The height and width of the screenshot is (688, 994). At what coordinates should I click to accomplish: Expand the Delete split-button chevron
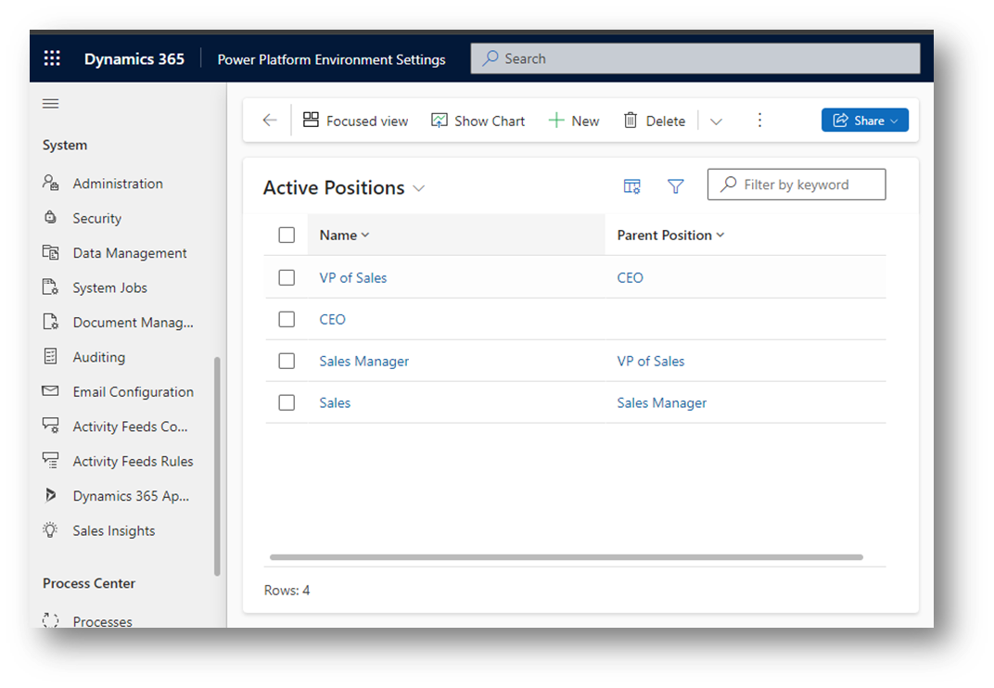click(716, 121)
